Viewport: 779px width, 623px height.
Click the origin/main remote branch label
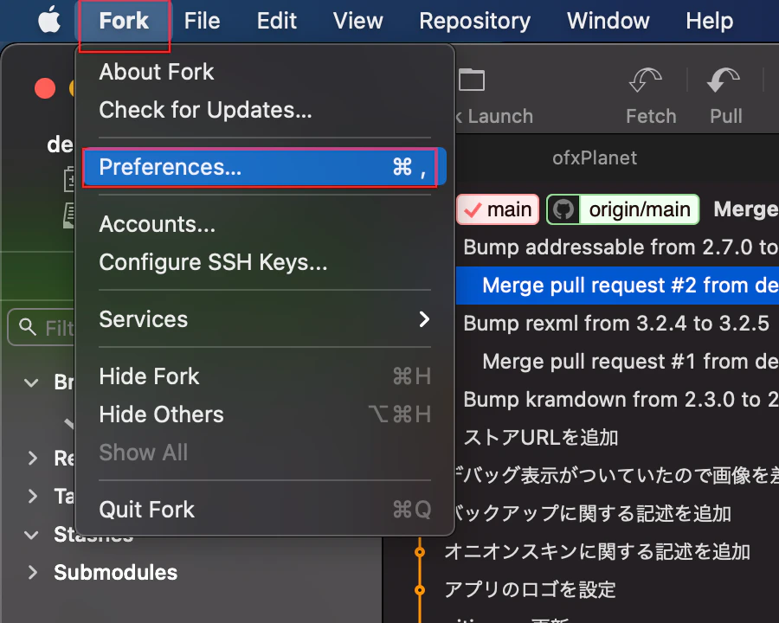click(x=623, y=209)
